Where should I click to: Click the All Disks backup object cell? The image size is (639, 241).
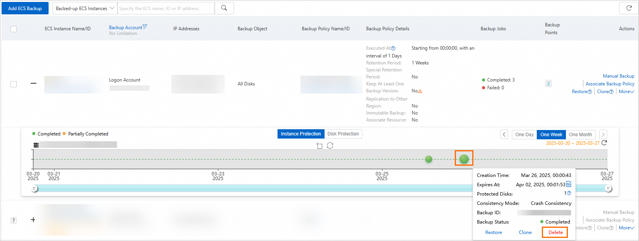click(246, 84)
